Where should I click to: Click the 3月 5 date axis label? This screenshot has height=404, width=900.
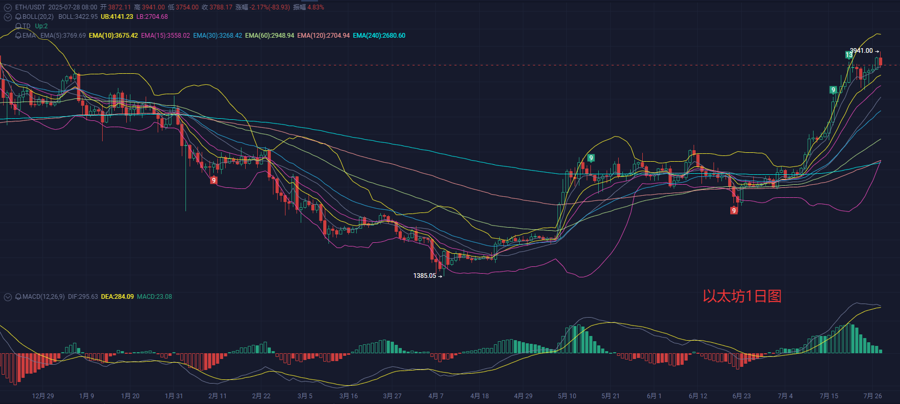[x=305, y=396]
